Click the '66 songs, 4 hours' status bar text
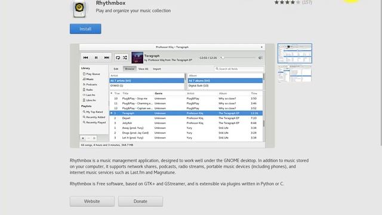Image resolution: width=382 pixels, height=215 pixels. click(107, 145)
